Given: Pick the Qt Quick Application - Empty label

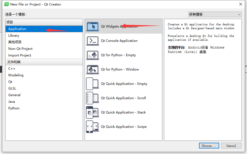Looking at the screenshot, I should coord(124,84).
